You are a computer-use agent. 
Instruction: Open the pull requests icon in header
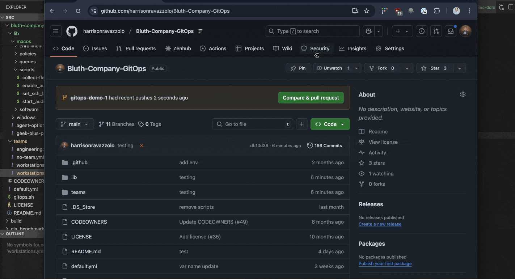pos(436,31)
